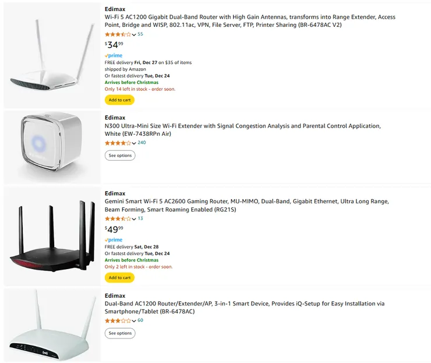This screenshot has width=431, height=363.
Task: See options for the N300 Wi-Fi Extender
Action: coord(120,156)
